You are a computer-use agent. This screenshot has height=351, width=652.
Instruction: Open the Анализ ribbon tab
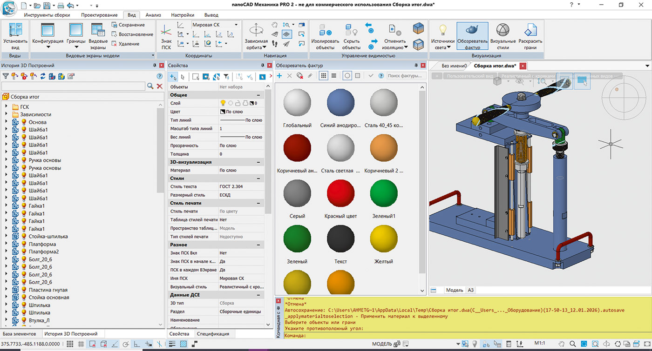click(x=153, y=15)
